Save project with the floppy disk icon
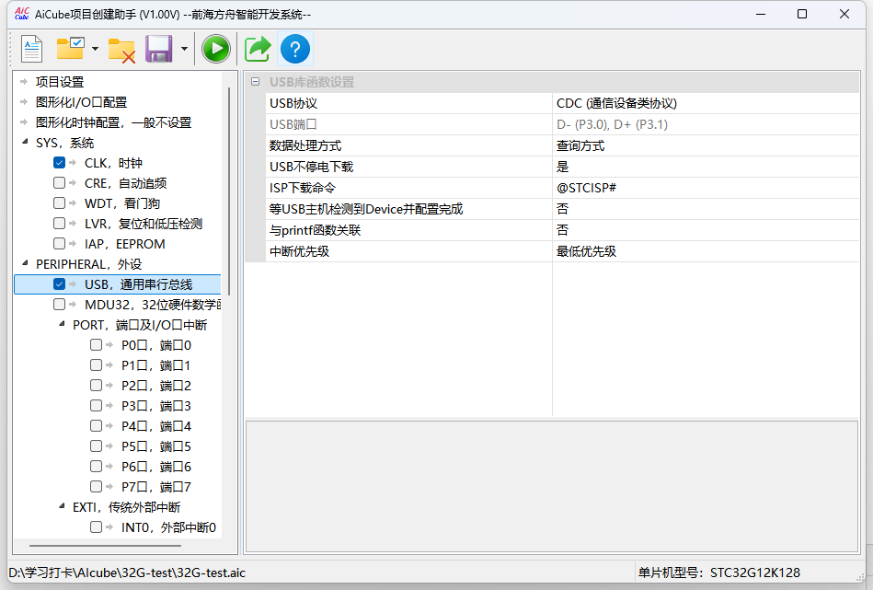Screen dimensions: 873x590 tap(158, 49)
